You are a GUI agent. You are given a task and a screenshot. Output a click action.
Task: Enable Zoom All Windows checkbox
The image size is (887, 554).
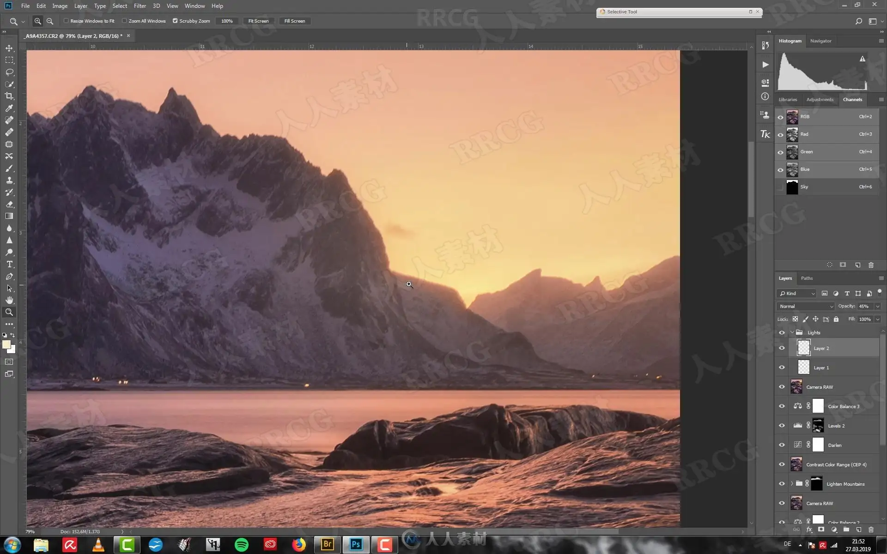[124, 21]
